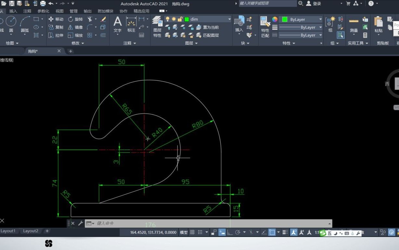Toggle grid display in the status bar

[x=192, y=232]
